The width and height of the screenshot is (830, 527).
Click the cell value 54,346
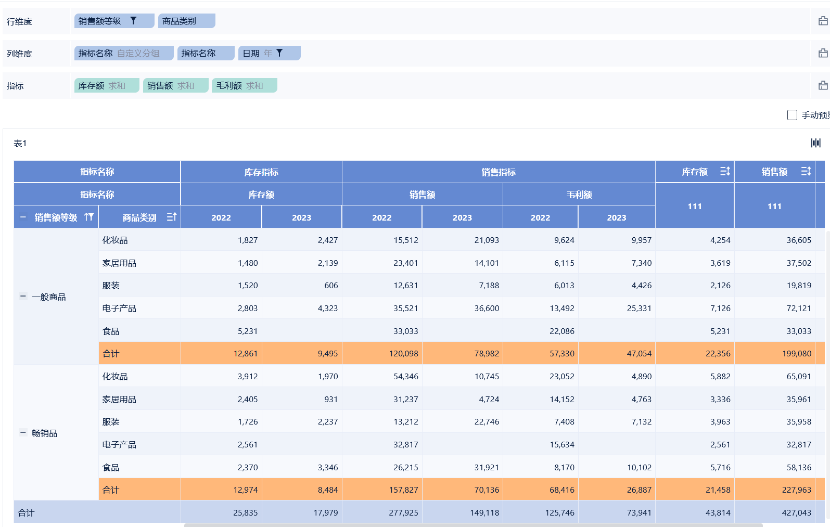click(406, 376)
